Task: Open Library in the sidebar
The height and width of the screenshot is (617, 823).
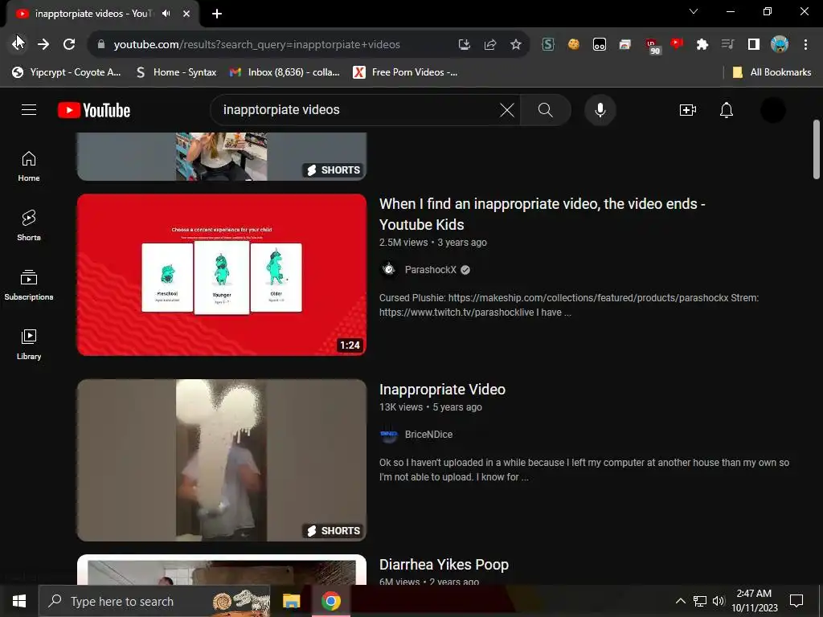Action: point(29,344)
